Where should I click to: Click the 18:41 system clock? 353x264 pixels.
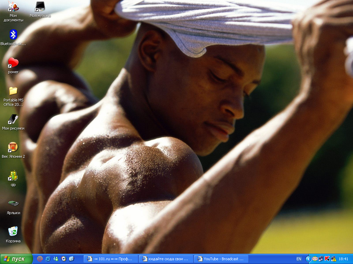coord(343,259)
